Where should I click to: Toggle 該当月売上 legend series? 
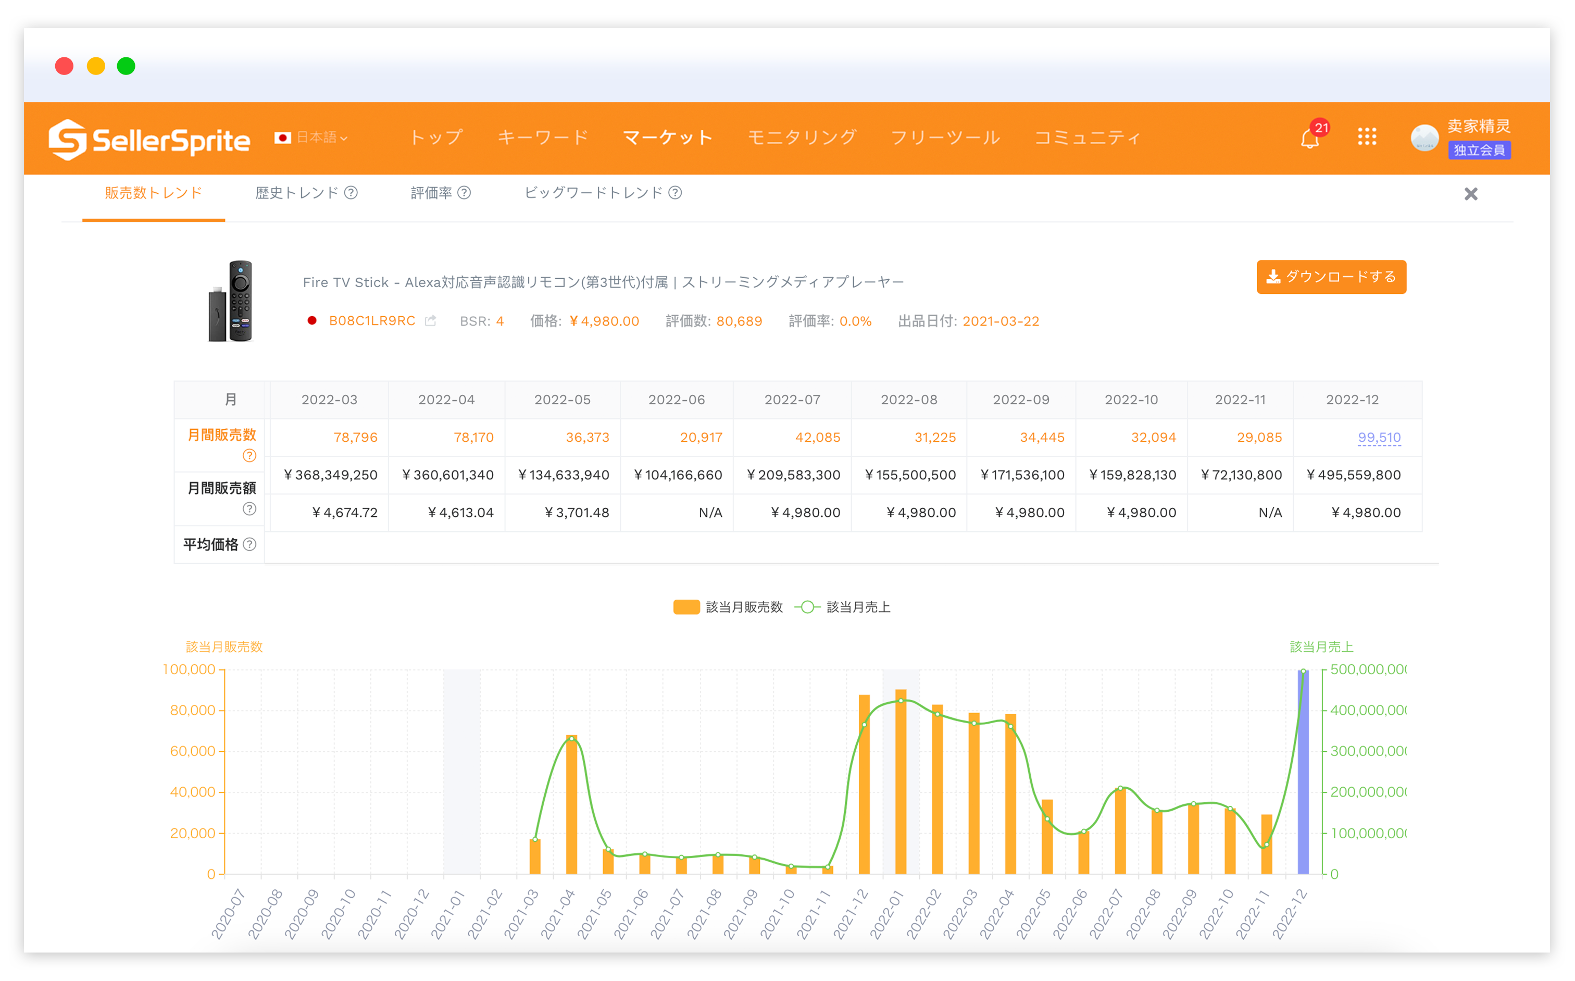pos(842,607)
